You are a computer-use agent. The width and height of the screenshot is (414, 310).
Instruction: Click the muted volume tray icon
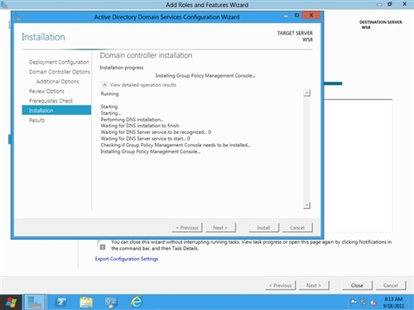[x=373, y=303]
